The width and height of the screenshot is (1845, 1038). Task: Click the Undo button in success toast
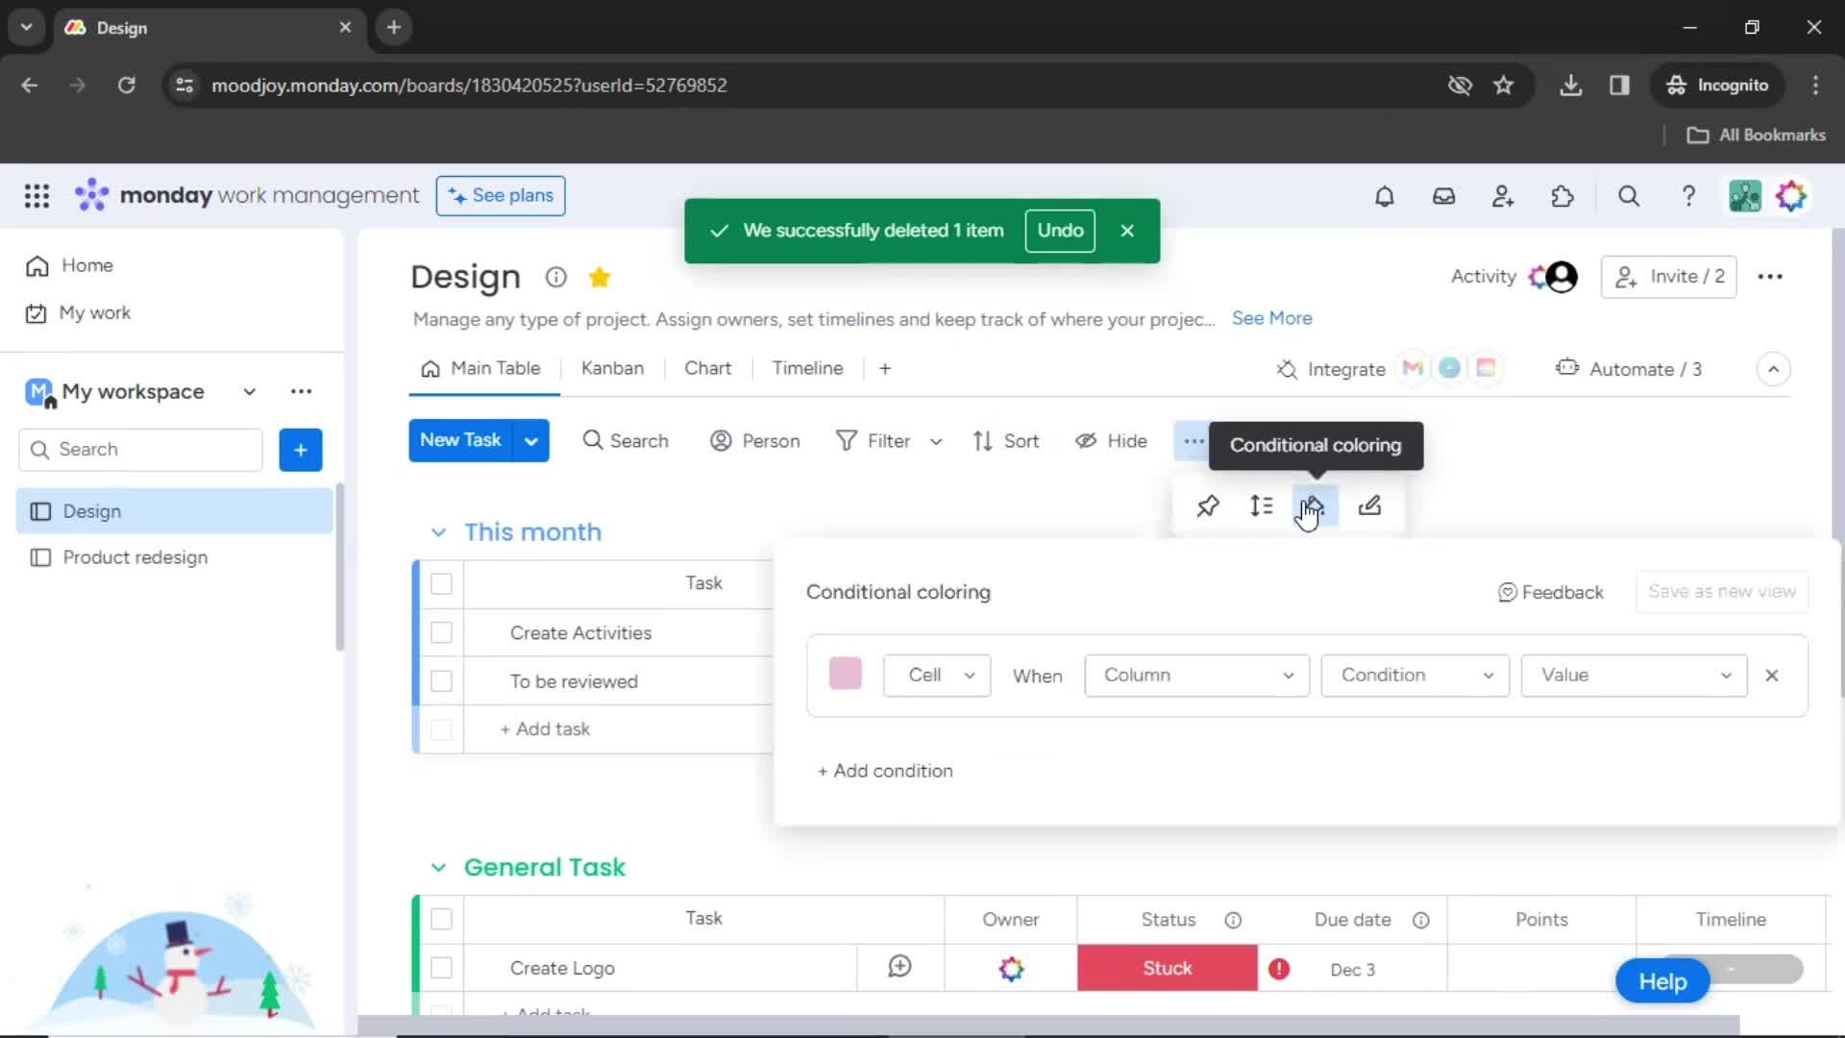[1058, 230]
